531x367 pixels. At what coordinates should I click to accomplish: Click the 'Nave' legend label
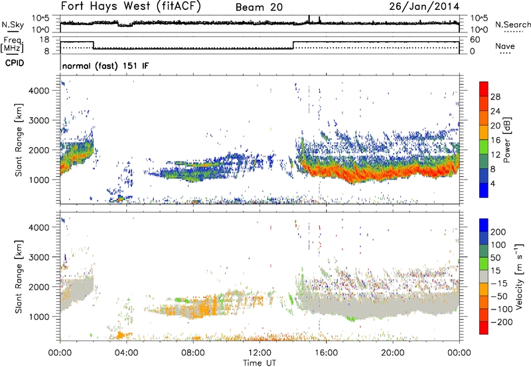coord(504,46)
